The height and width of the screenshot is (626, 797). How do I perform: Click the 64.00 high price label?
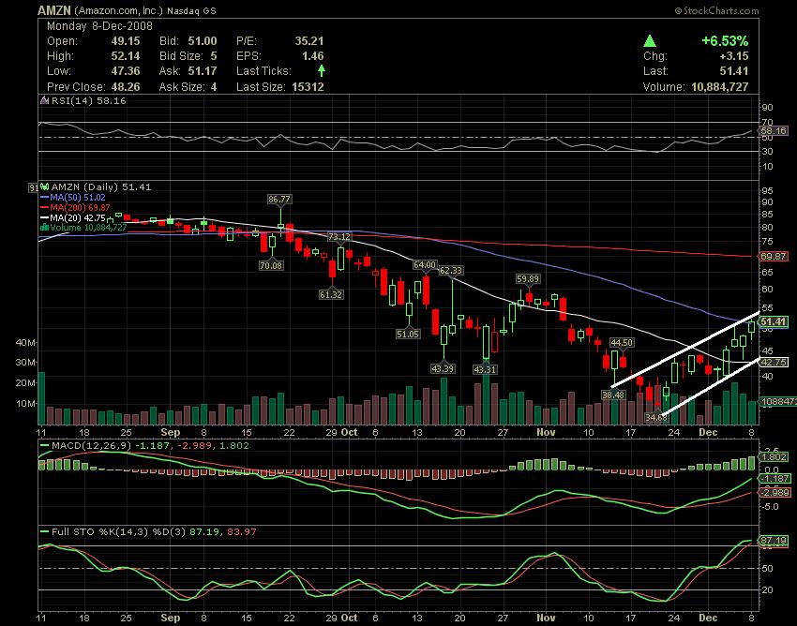(x=425, y=264)
